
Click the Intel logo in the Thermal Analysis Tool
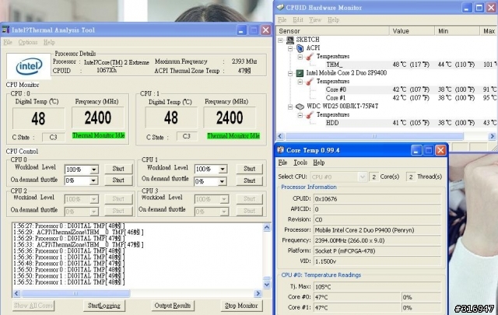coord(29,66)
